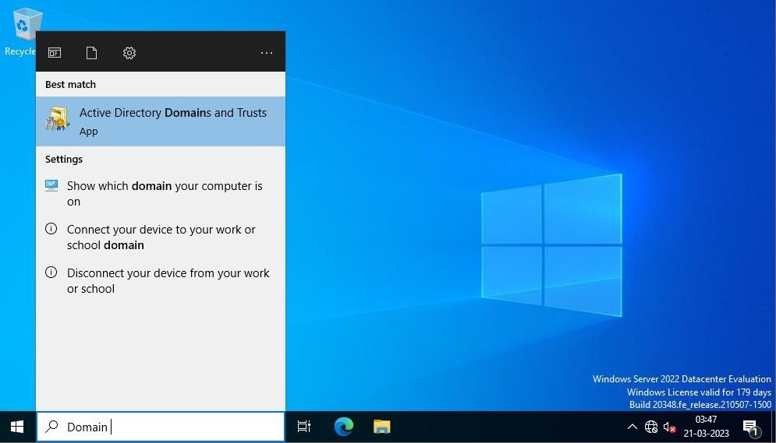Image resolution: width=776 pixels, height=443 pixels.
Task: Click the muted speaker volume icon
Action: click(669, 427)
